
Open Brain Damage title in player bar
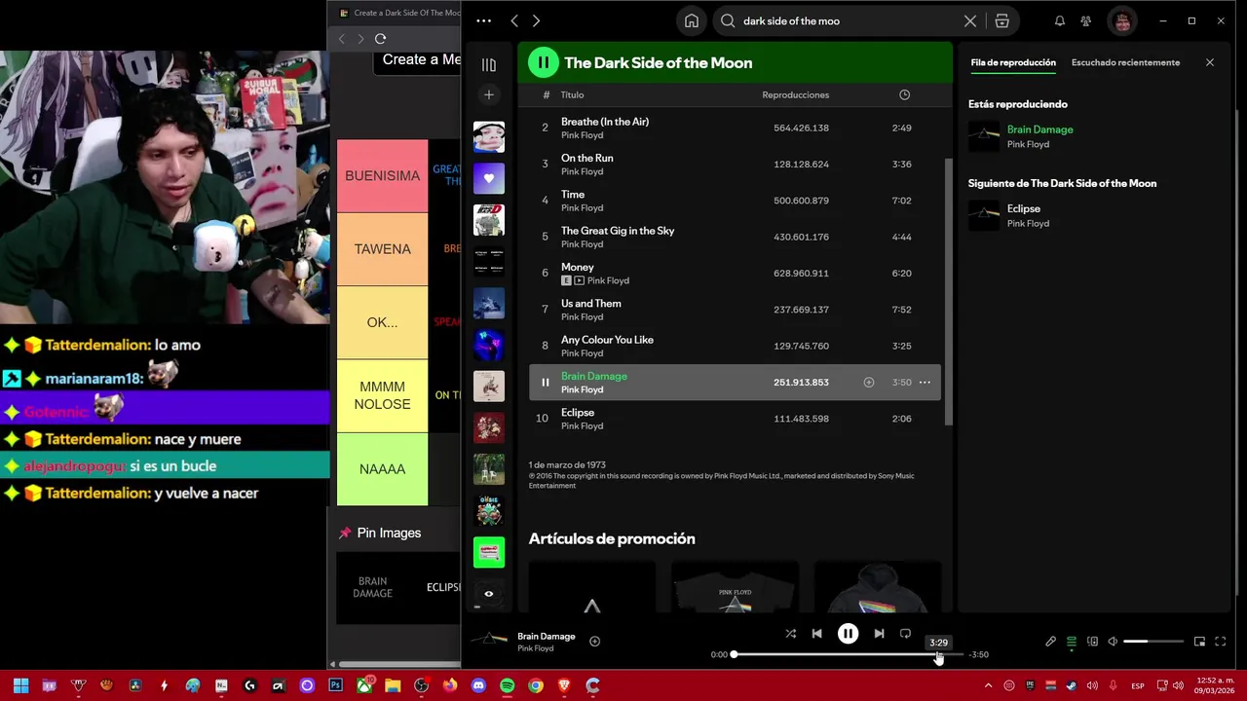pos(547,636)
